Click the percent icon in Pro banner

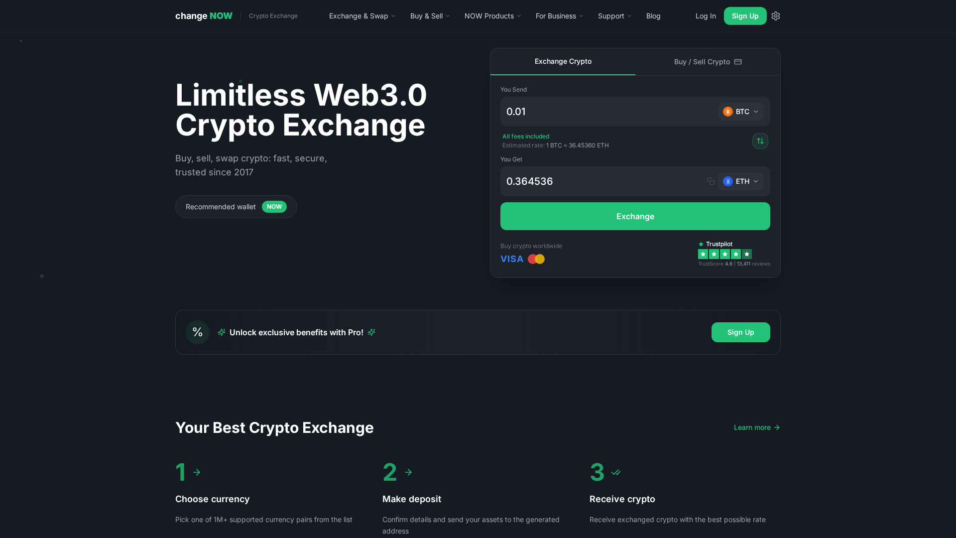[x=198, y=332]
